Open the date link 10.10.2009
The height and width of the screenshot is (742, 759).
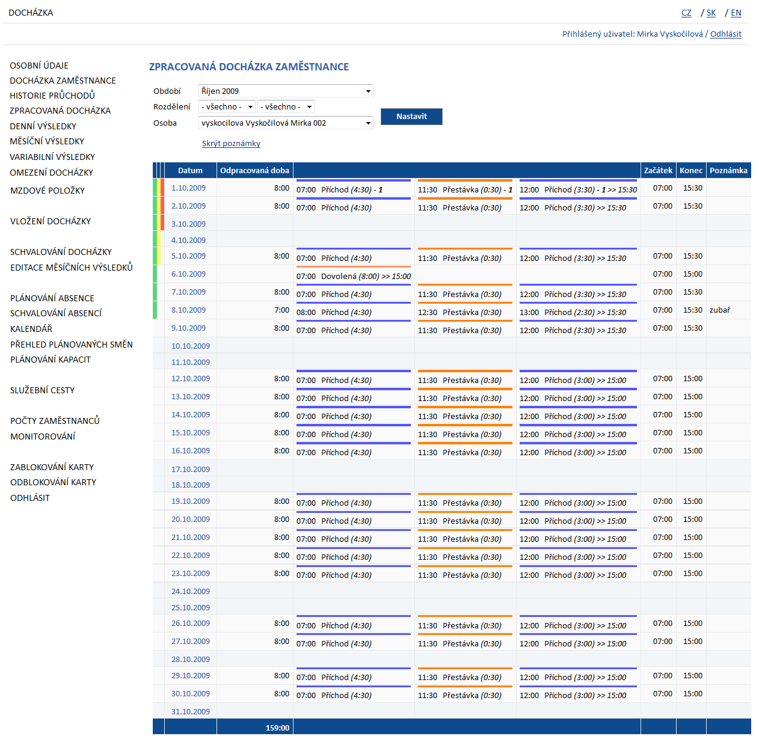tap(191, 346)
